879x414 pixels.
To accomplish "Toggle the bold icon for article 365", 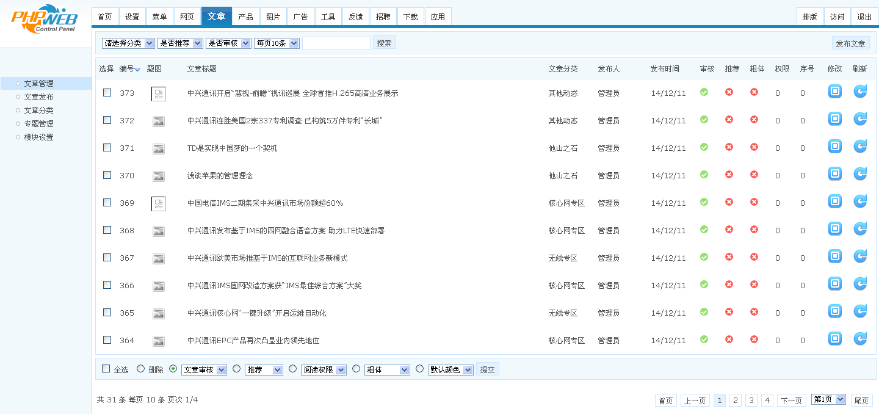I will (x=754, y=312).
